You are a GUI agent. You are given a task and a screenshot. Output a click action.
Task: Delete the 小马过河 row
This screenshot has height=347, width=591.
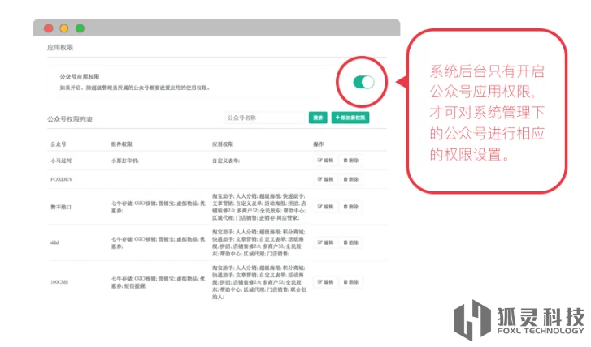coord(350,161)
